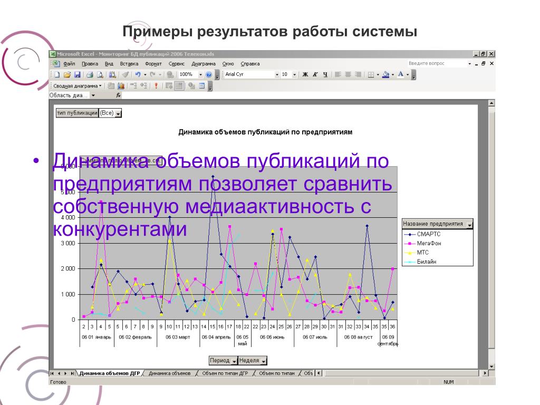Image resolution: width=540 pixels, height=405 pixels.
Task: Click the Borders icon
Action: [x=371, y=74]
